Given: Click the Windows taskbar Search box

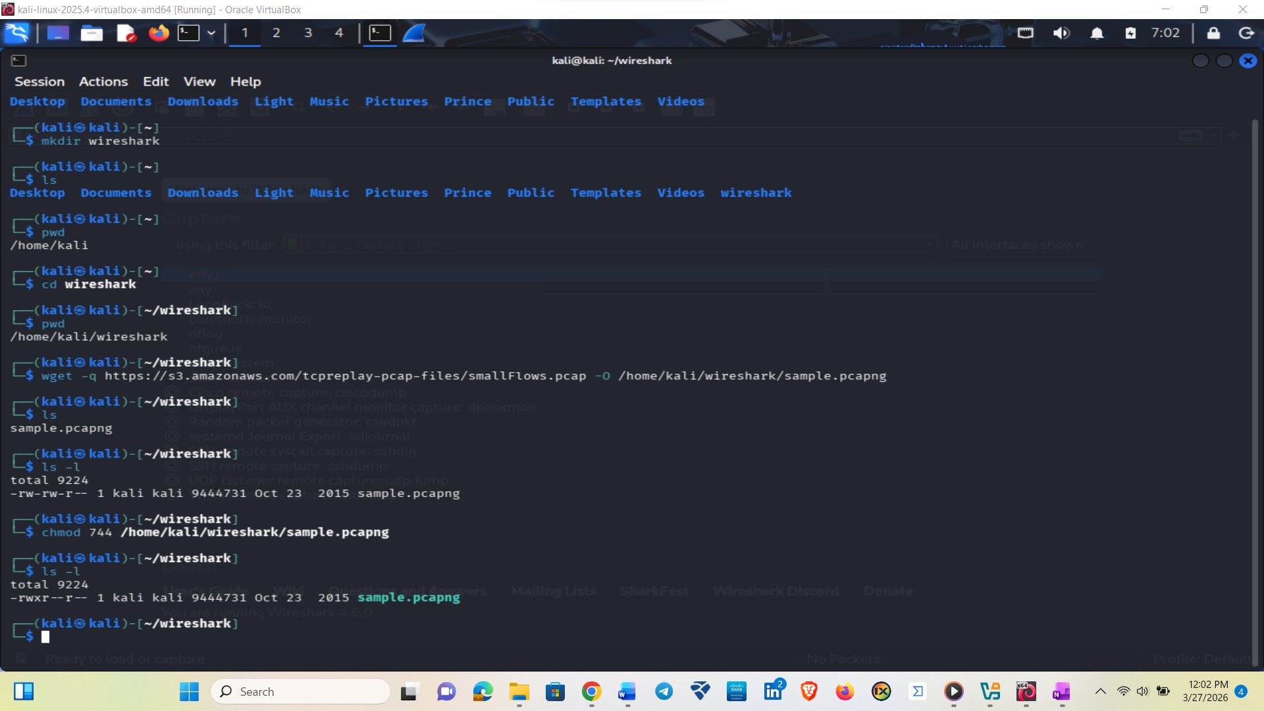Looking at the screenshot, I should click(x=300, y=691).
